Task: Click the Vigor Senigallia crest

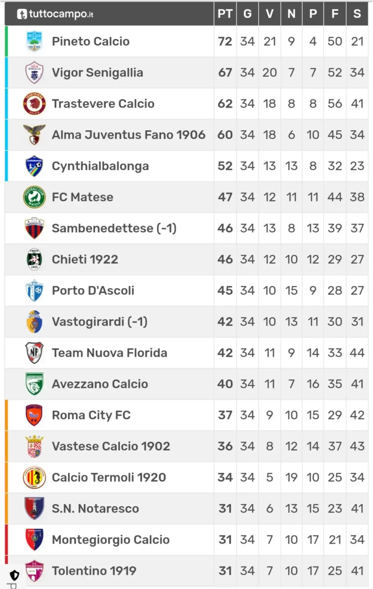Action: [34, 72]
